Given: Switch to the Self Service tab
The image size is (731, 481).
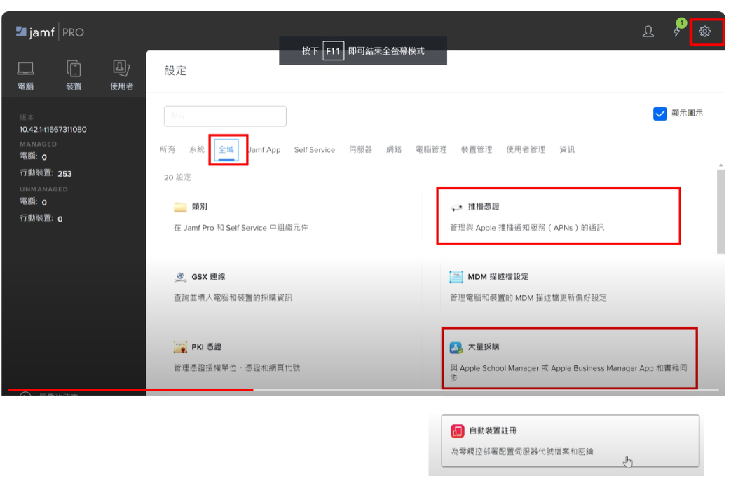Looking at the screenshot, I should point(314,150).
